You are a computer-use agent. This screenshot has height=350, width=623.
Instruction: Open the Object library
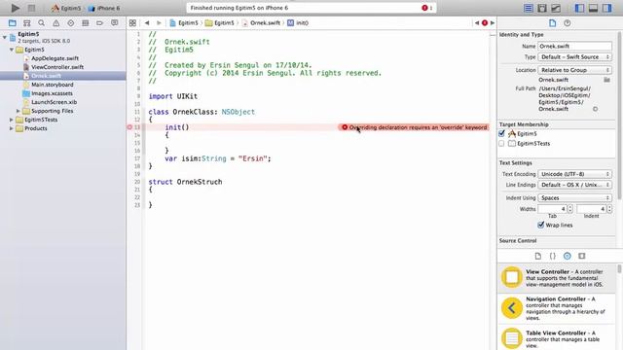pyautogui.click(x=568, y=256)
